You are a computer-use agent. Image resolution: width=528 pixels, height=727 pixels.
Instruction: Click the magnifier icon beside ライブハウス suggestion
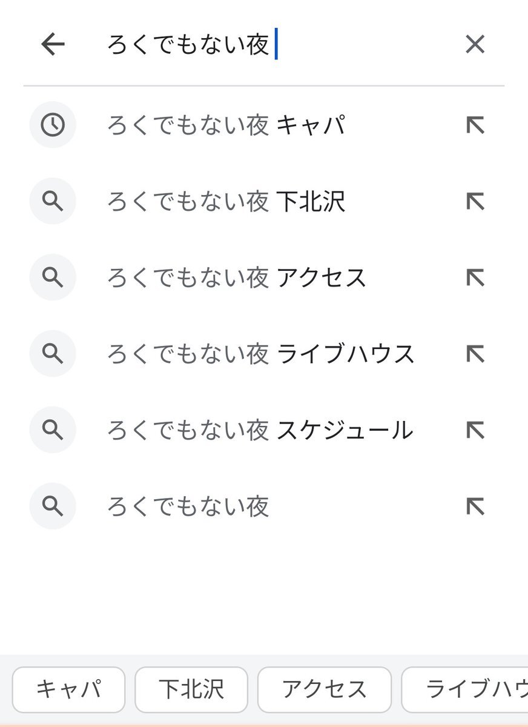pos(53,354)
